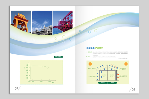The height and width of the screenshot is (99, 149).
Task: Click the 100 label on chart axis
Action: [x=27, y=65]
